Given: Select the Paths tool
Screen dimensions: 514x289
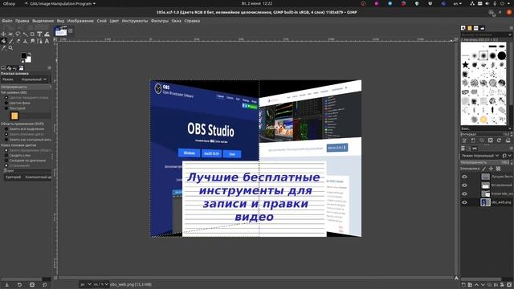Looking at the screenshot, I should [39, 41].
